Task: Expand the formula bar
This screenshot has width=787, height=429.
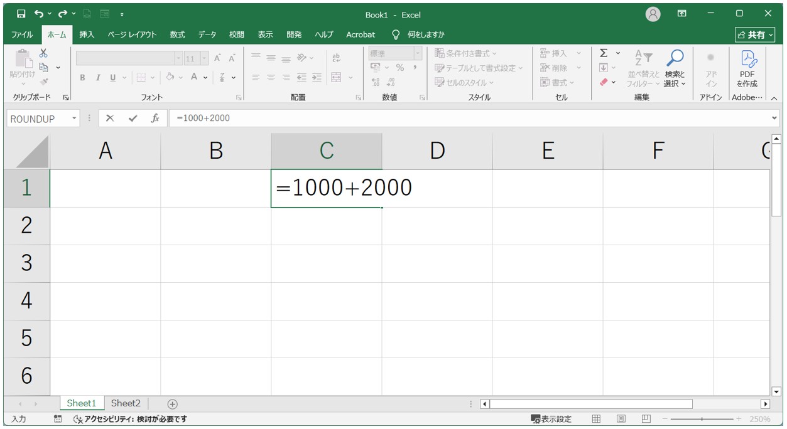Action: (x=774, y=118)
